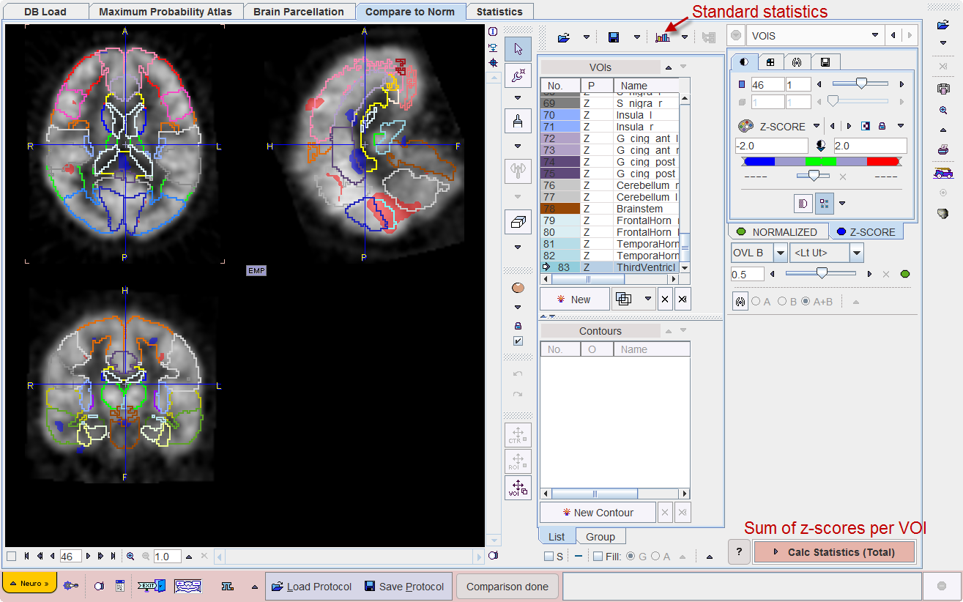The height and width of the screenshot is (602, 963).
Task: Click the save VOI floppy disk icon
Action: pos(614,37)
